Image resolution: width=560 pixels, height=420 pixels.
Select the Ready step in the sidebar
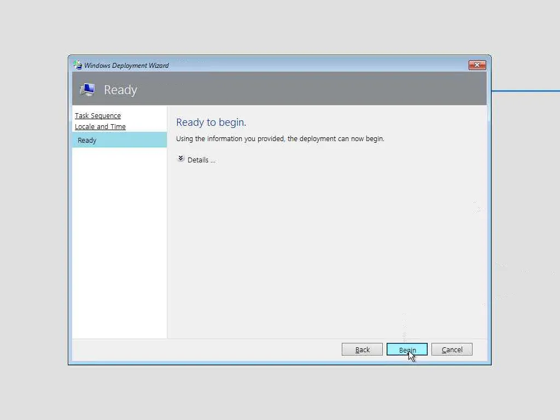pyautogui.click(x=120, y=140)
